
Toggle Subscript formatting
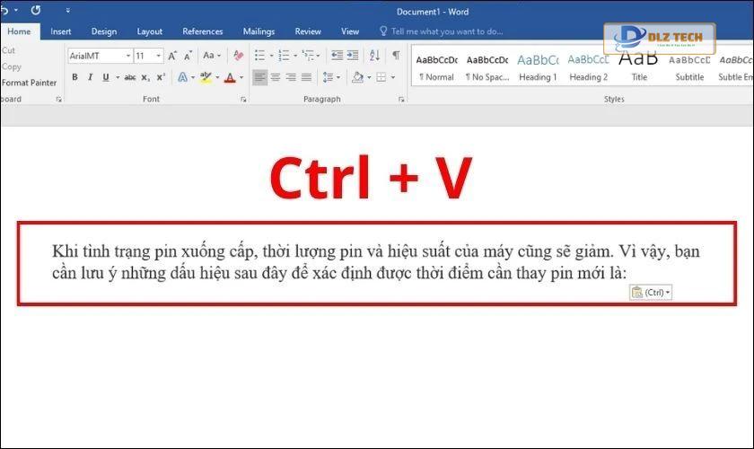pyautogui.click(x=145, y=77)
